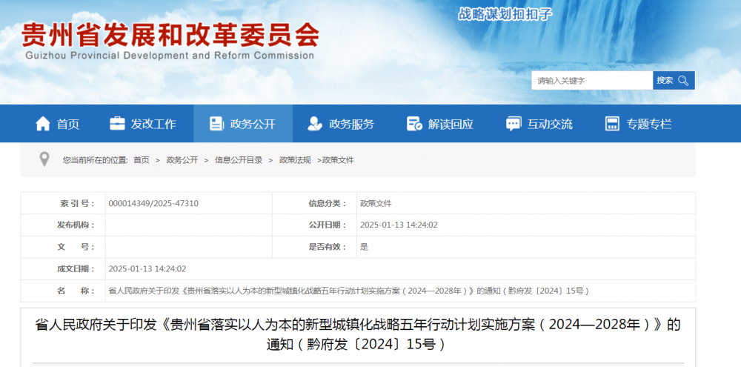Click the window icon beside 专题专栏

pos(612,124)
